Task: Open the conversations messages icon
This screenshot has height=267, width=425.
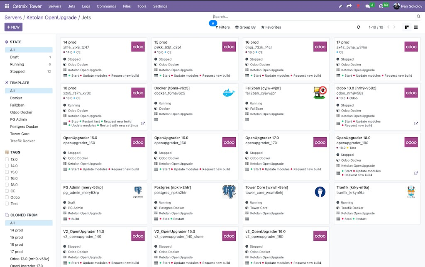Action: click(x=368, y=6)
